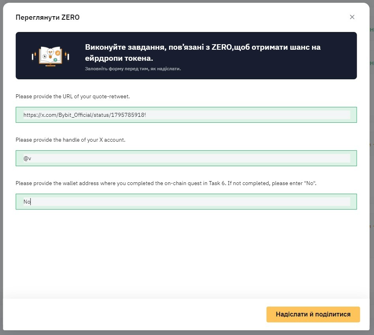374x335 pixels.
Task: Submit with Надіслати й поділитися button
Action: [313, 314]
